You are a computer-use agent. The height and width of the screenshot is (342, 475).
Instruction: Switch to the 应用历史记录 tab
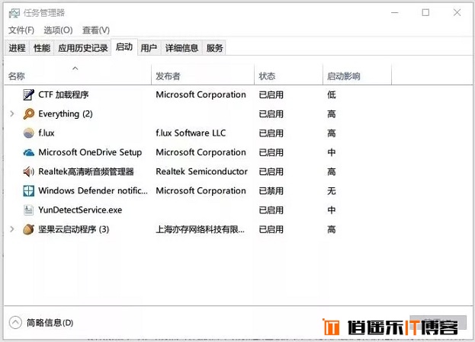click(x=82, y=48)
